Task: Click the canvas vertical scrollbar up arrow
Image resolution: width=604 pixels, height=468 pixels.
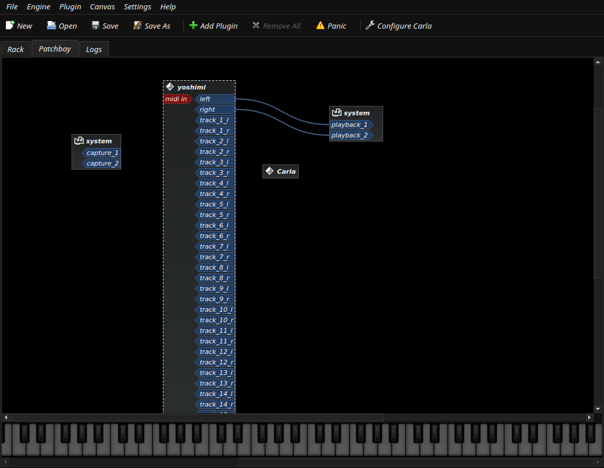Action: pos(598,62)
